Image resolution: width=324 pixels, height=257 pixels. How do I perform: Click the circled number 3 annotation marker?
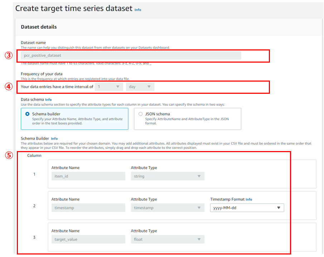tap(9, 56)
